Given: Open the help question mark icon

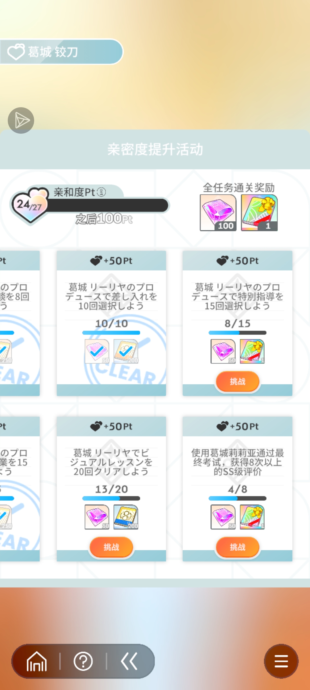Looking at the screenshot, I should point(83,661).
